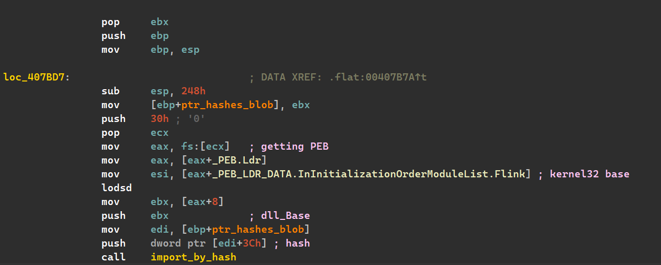
Task: Click the lodsd instruction
Action: pyautogui.click(x=117, y=188)
